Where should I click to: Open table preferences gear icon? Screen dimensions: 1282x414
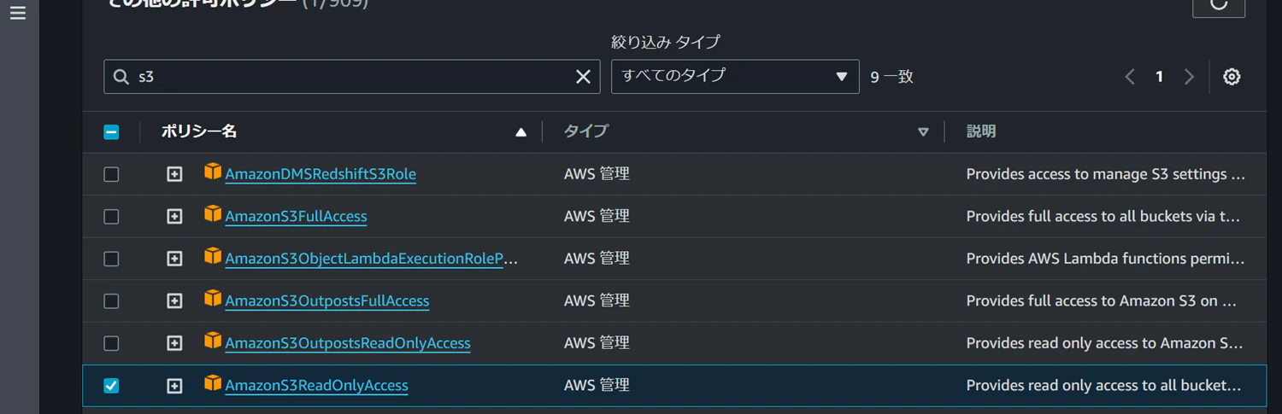click(1232, 77)
